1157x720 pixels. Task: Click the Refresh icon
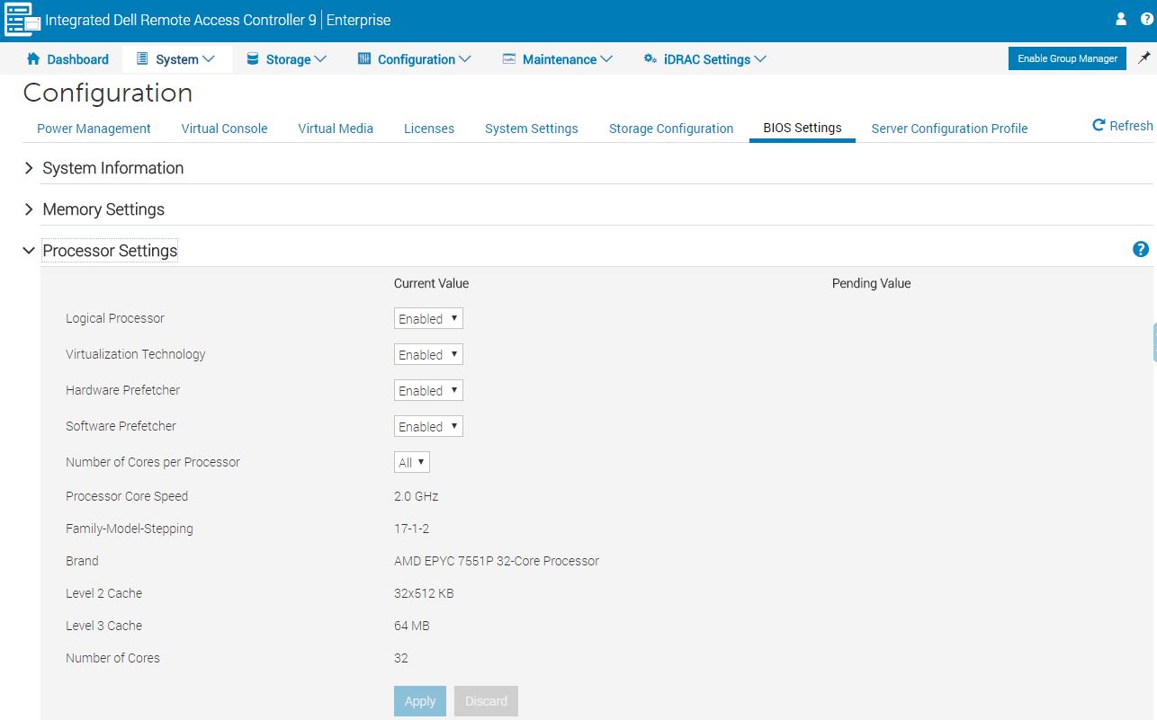(x=1099, y=126)
